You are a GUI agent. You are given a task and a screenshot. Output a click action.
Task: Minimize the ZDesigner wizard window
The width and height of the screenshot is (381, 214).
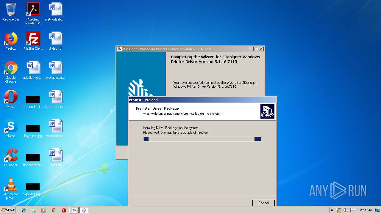[x=251, y=49]
